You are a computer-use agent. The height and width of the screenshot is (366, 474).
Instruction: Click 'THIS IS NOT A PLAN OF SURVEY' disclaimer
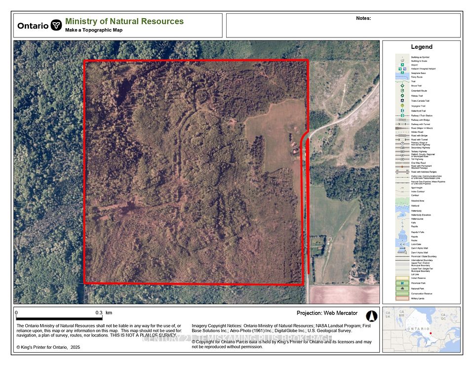click(143, 335)
